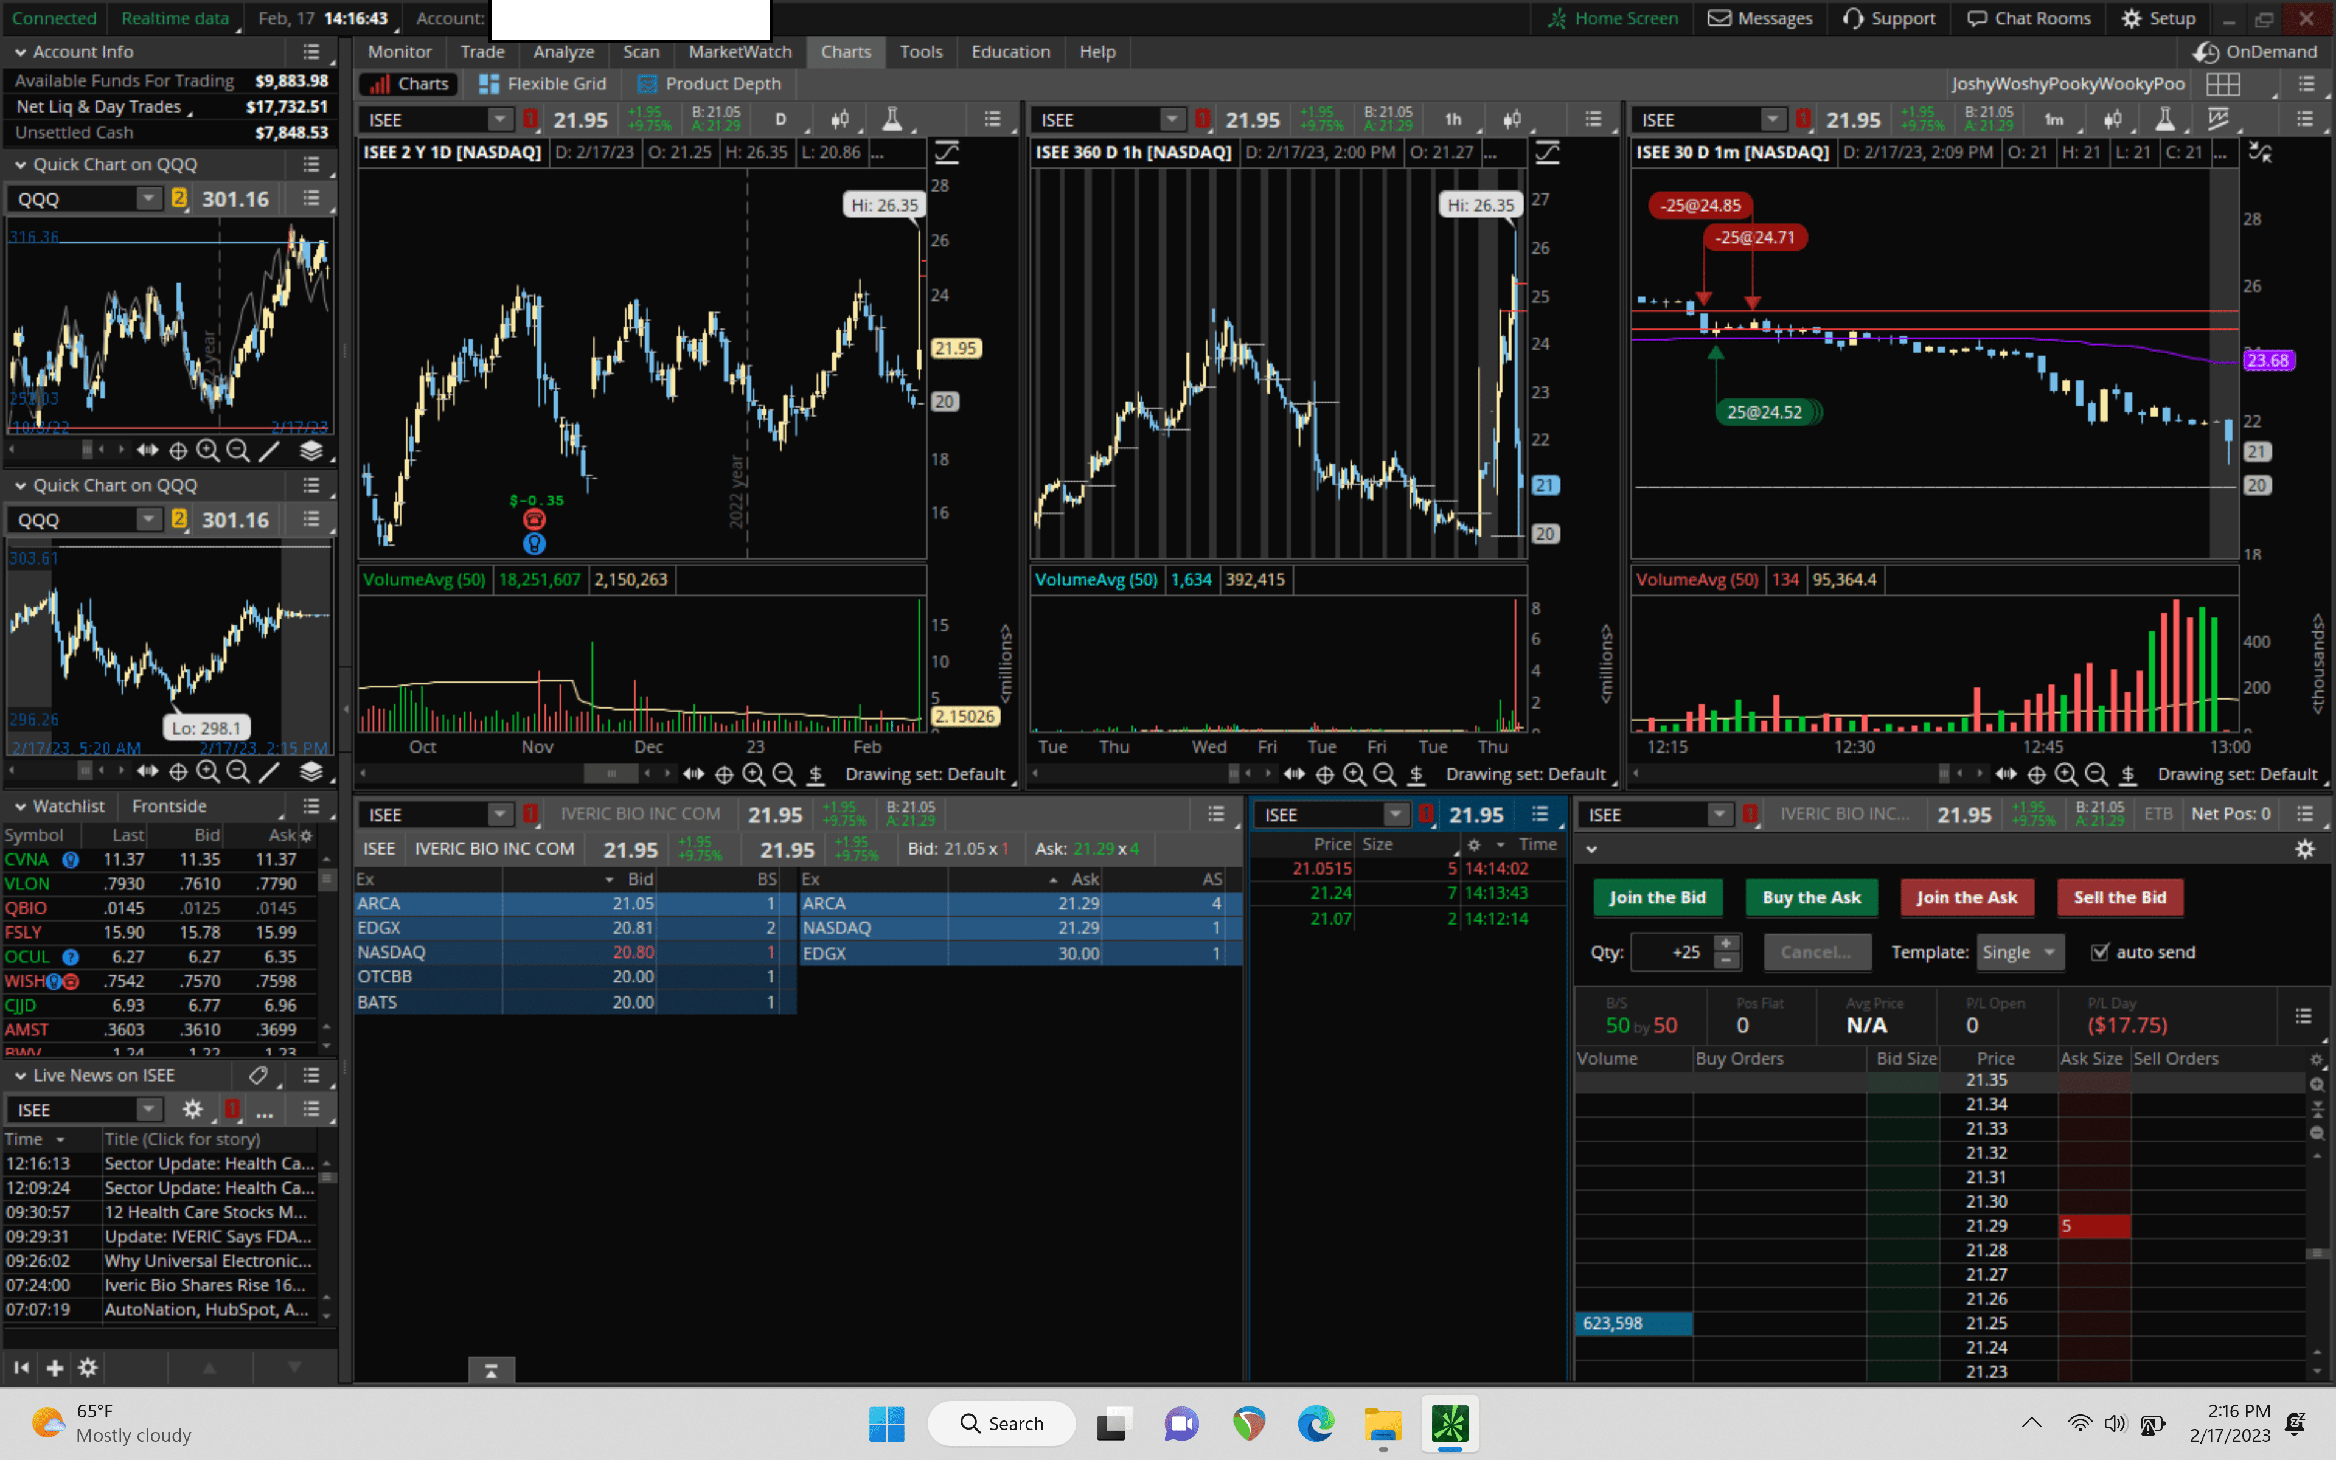The width and height of the screenshot is (2336, 1460).
Task: Toggle the auto send checkbox
Action: point(2099,952)
